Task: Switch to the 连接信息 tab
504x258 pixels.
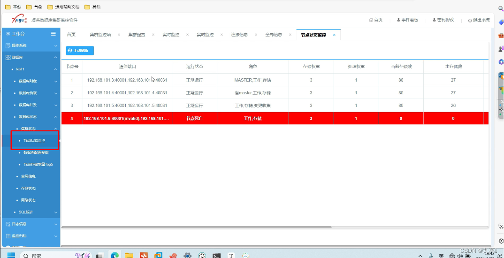Action: [239, 35]
